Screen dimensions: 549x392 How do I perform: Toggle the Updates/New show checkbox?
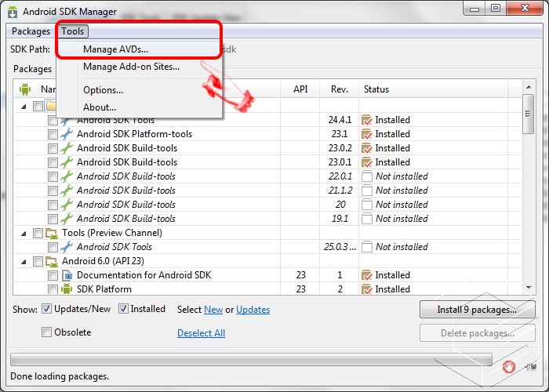coord(46,309)
